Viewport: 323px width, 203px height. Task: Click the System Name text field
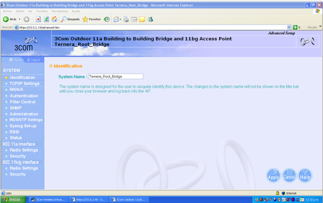[x=115, y=76]
